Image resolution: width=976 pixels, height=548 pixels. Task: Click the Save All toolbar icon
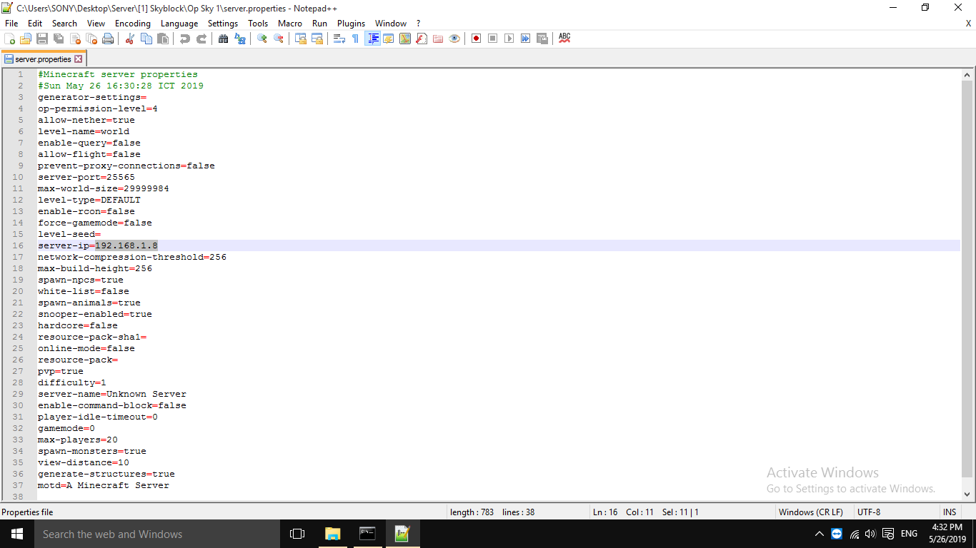[59, 39]
